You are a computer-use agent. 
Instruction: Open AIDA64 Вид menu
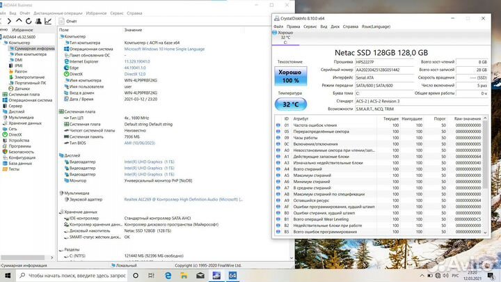pyautogui.click(x=13, y=13)
